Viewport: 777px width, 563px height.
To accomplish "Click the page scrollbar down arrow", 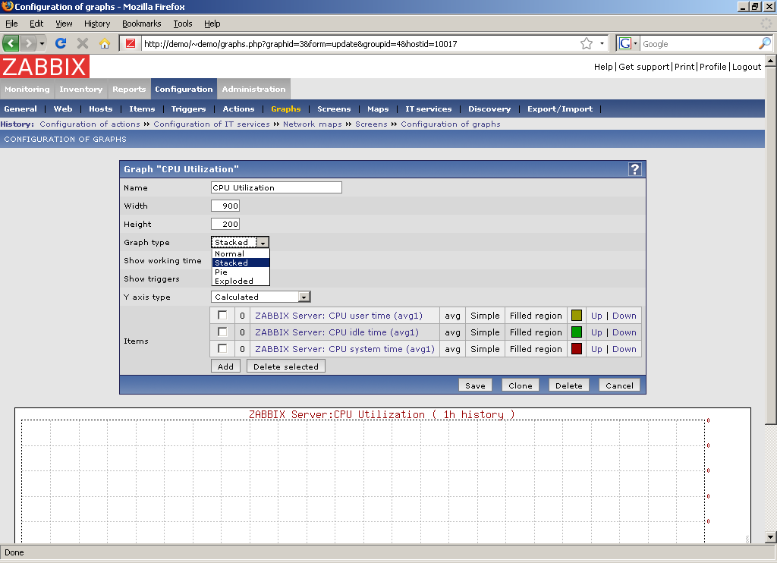I will 770,536.
